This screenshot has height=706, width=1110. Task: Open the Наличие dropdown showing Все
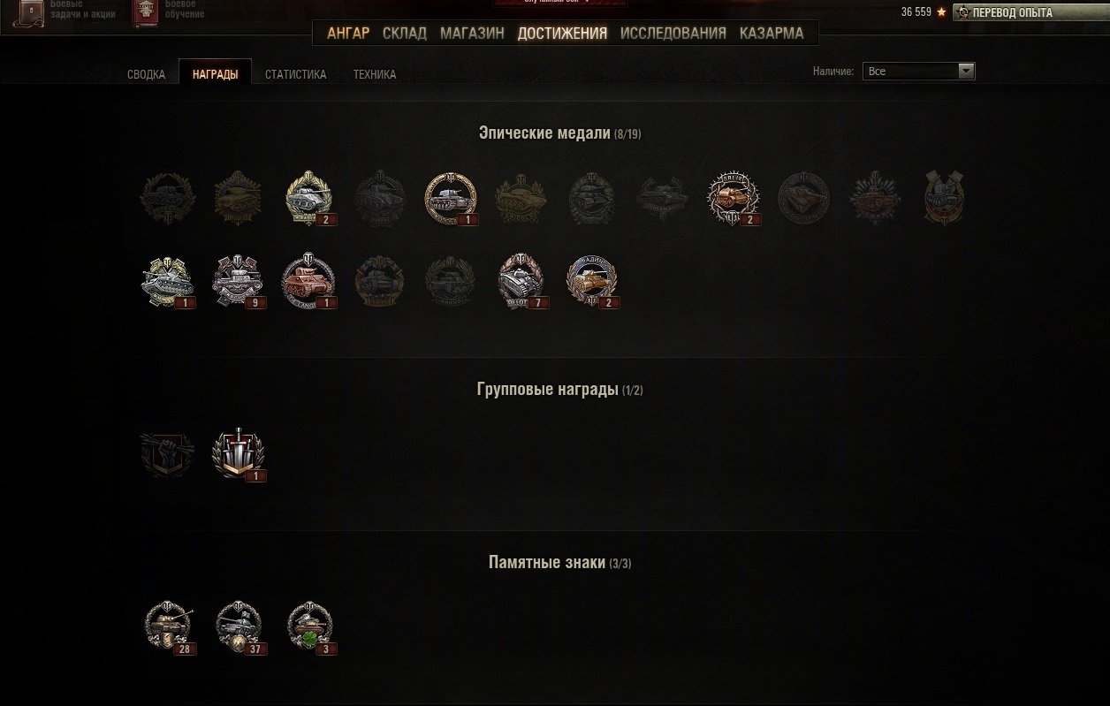pyautogui.click(x=919, y=72)
